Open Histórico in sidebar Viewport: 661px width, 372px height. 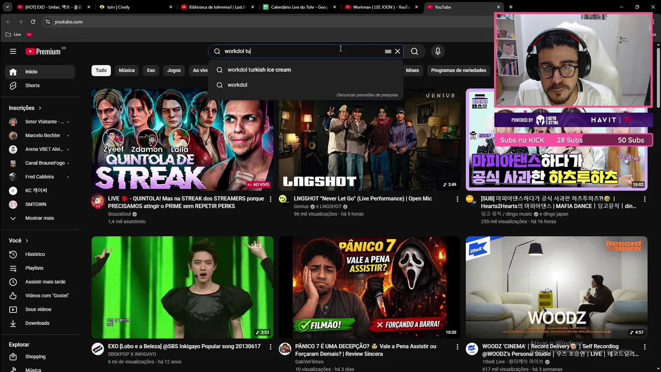point(40,254)
